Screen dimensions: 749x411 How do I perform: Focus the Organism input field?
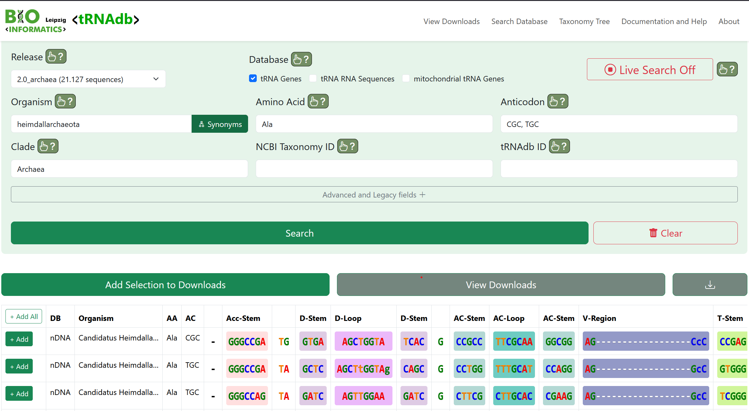(x=101, y=124)
